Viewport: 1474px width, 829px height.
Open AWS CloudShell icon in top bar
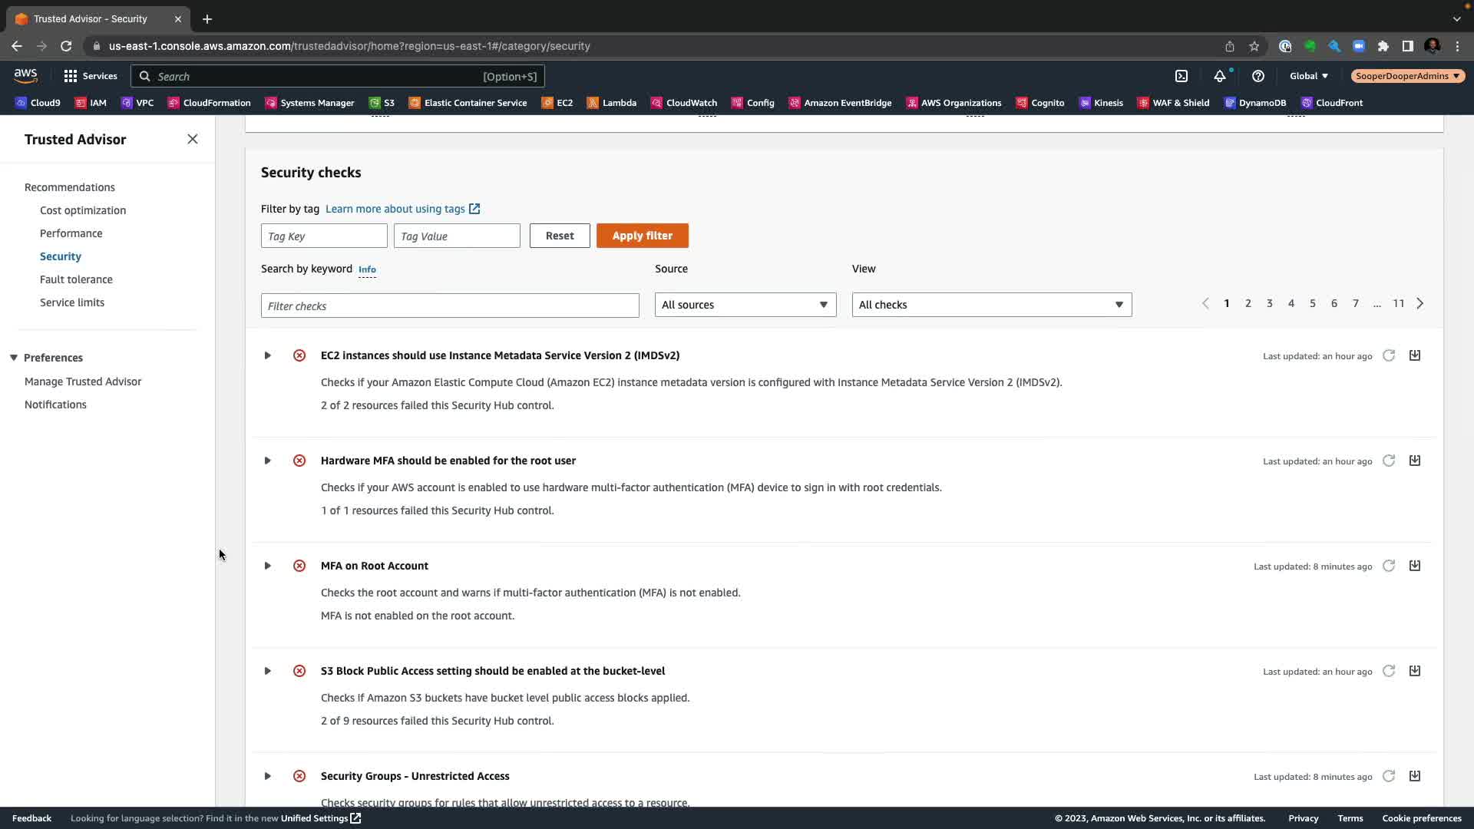pos(1182,76)
